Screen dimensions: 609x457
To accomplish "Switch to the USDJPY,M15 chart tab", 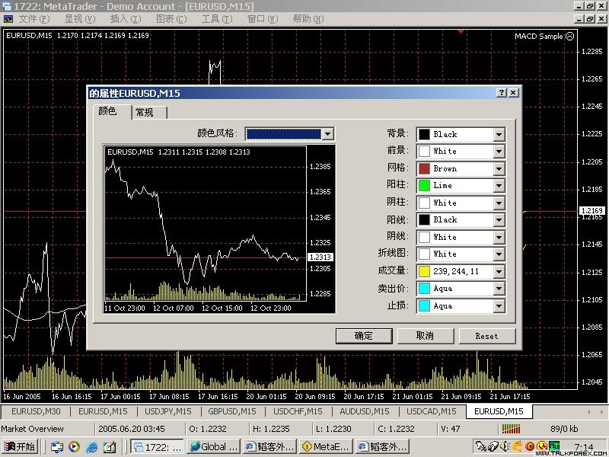I will [167, 411].
